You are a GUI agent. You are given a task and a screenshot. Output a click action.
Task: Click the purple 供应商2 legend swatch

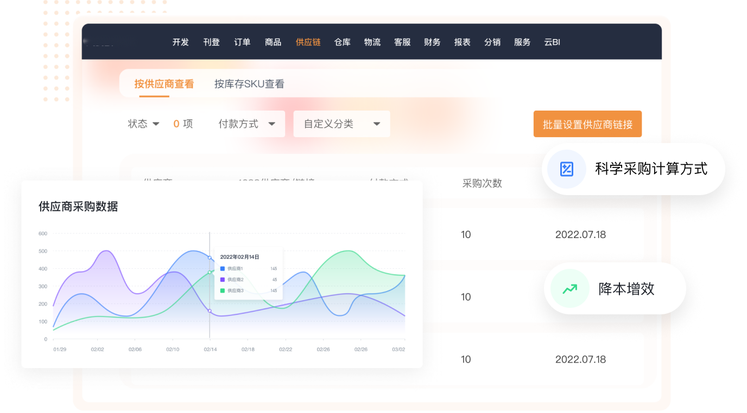coord(223,280)
